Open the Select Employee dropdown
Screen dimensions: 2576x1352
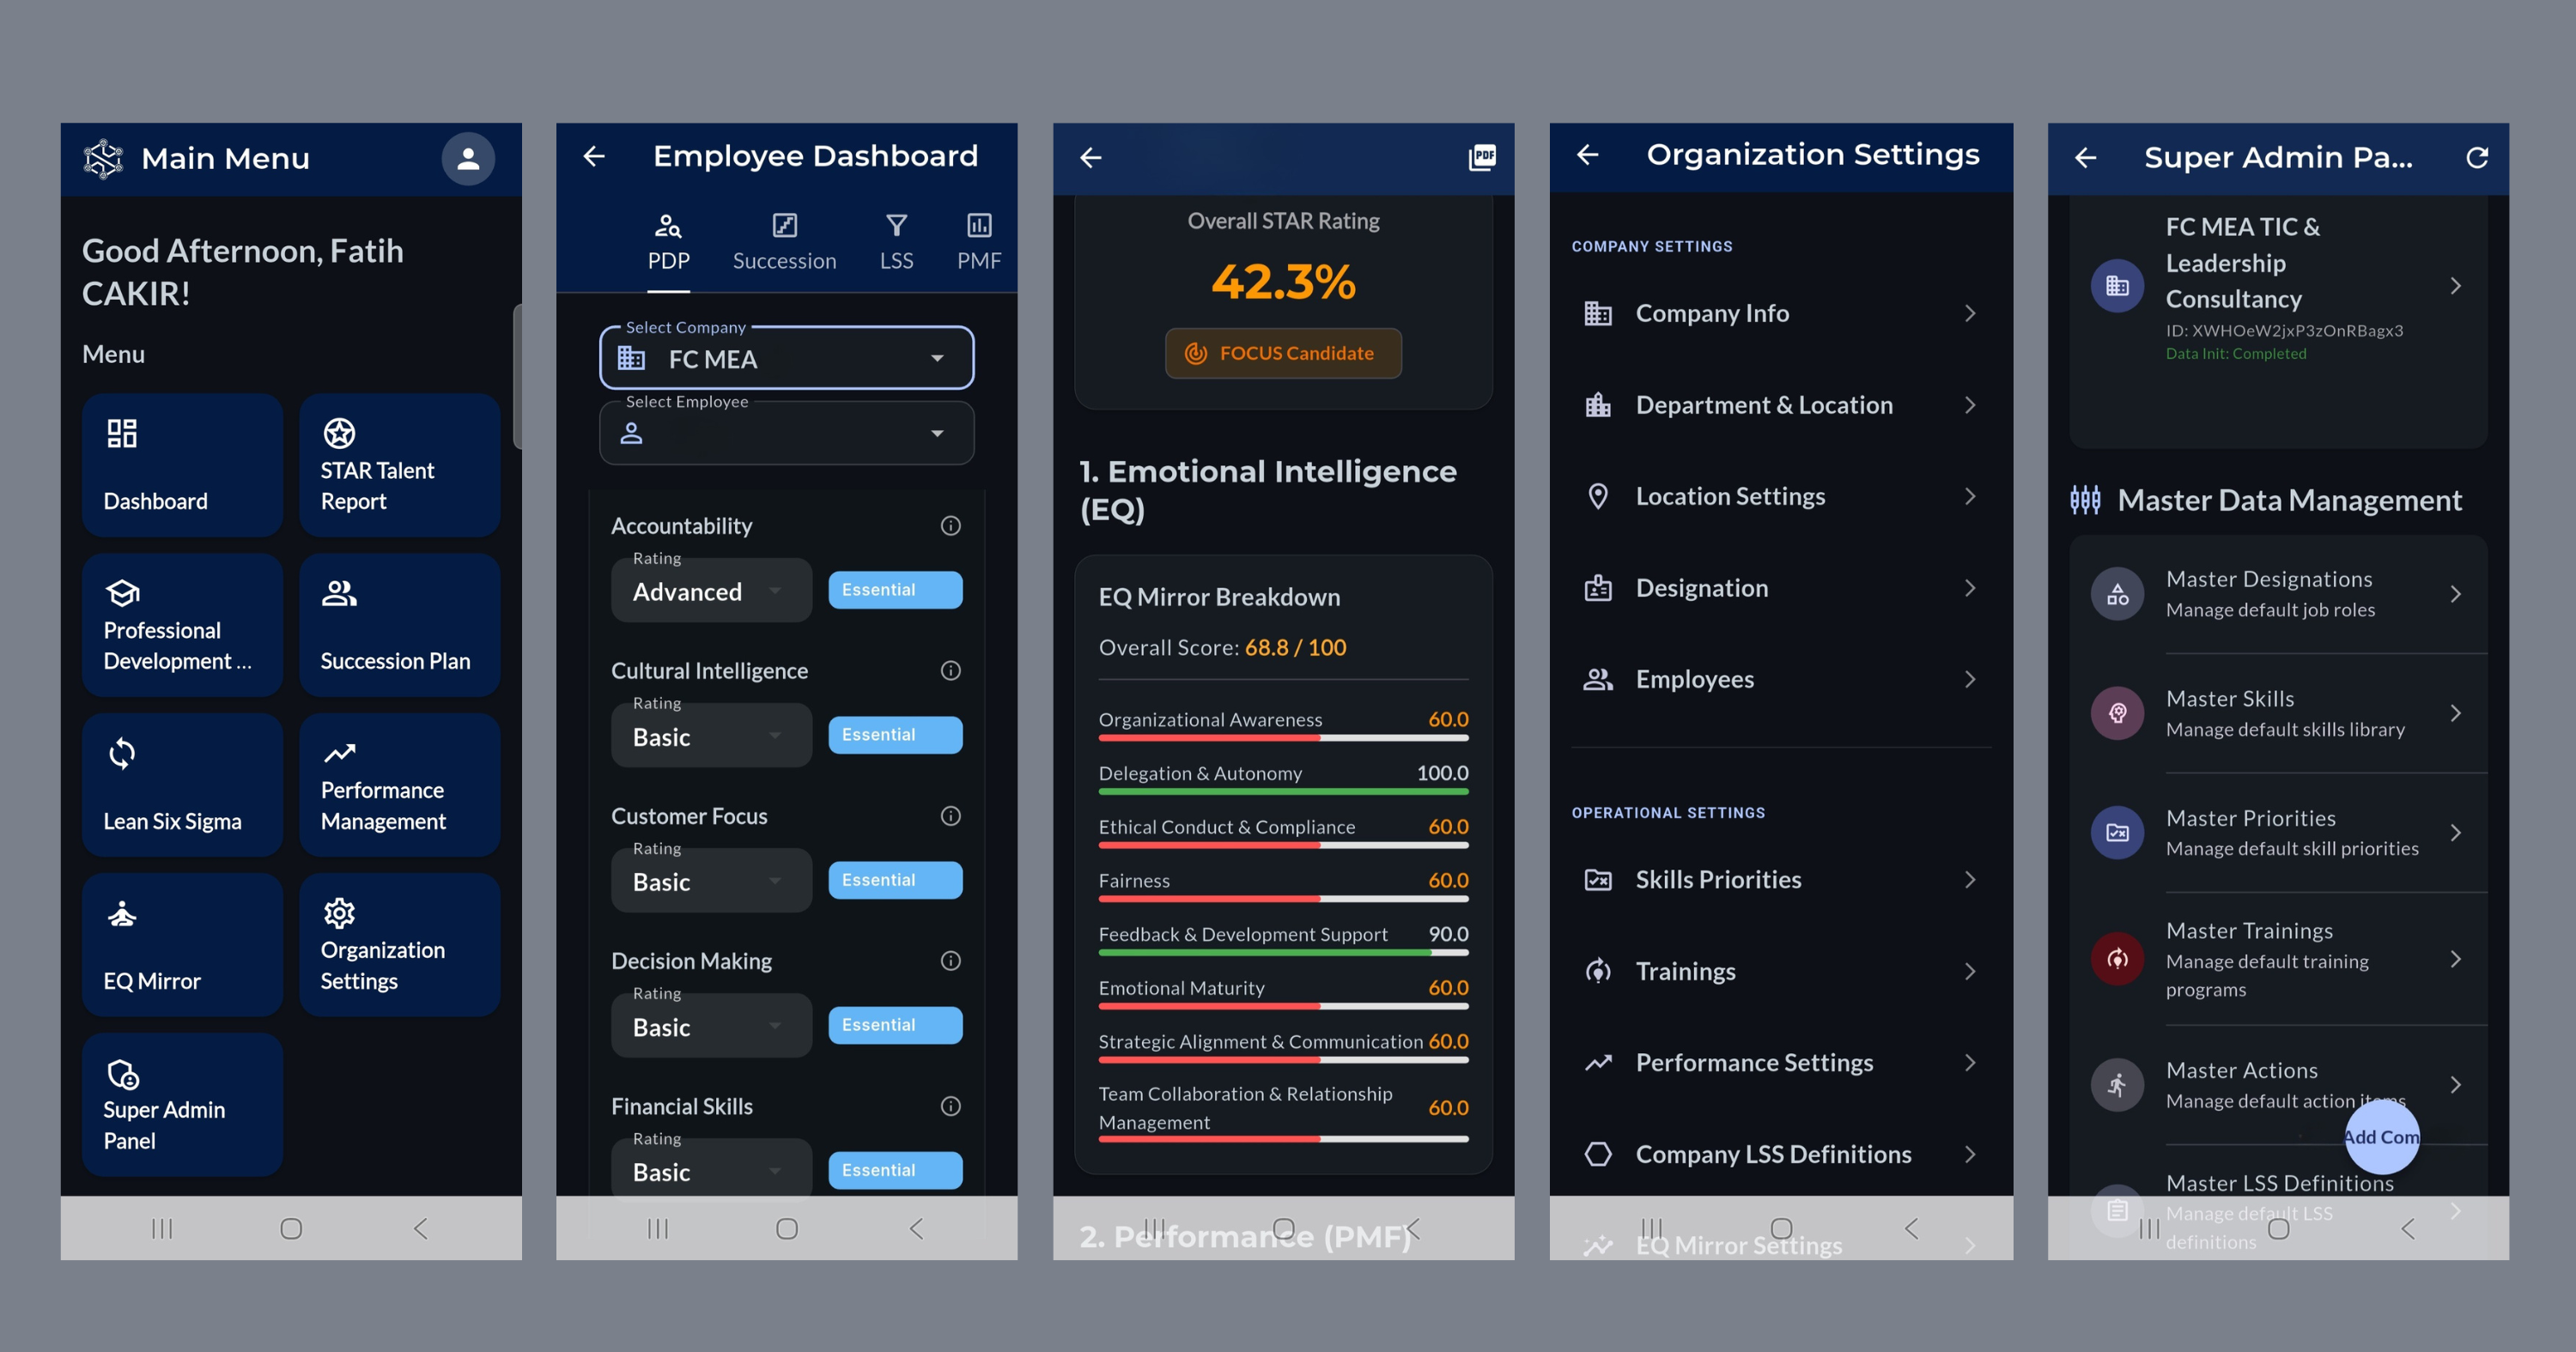[x=786, y=434]
